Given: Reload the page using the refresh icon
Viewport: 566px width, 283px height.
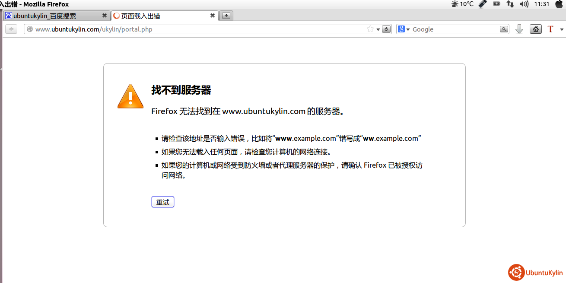Looking at the screenshot, I should (x=386, y=29).
